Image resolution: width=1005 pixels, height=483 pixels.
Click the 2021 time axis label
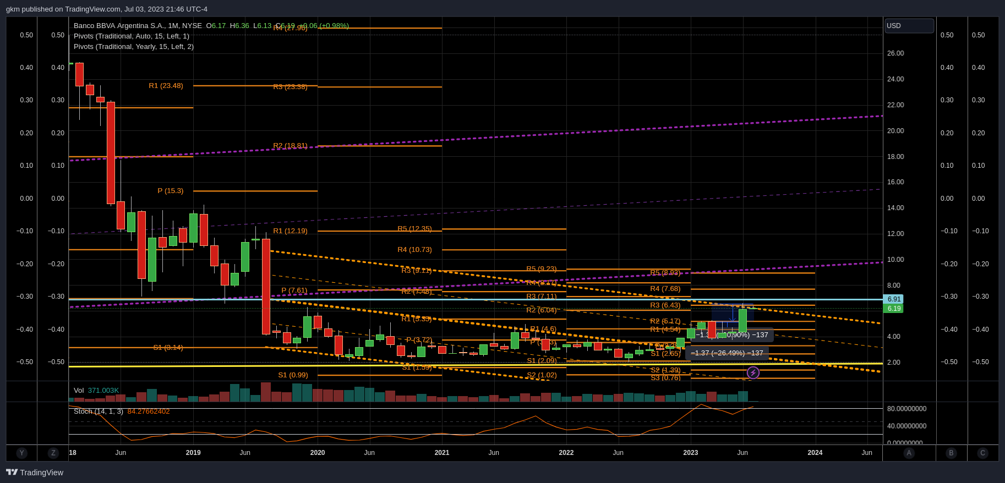(x=442, y=453)
